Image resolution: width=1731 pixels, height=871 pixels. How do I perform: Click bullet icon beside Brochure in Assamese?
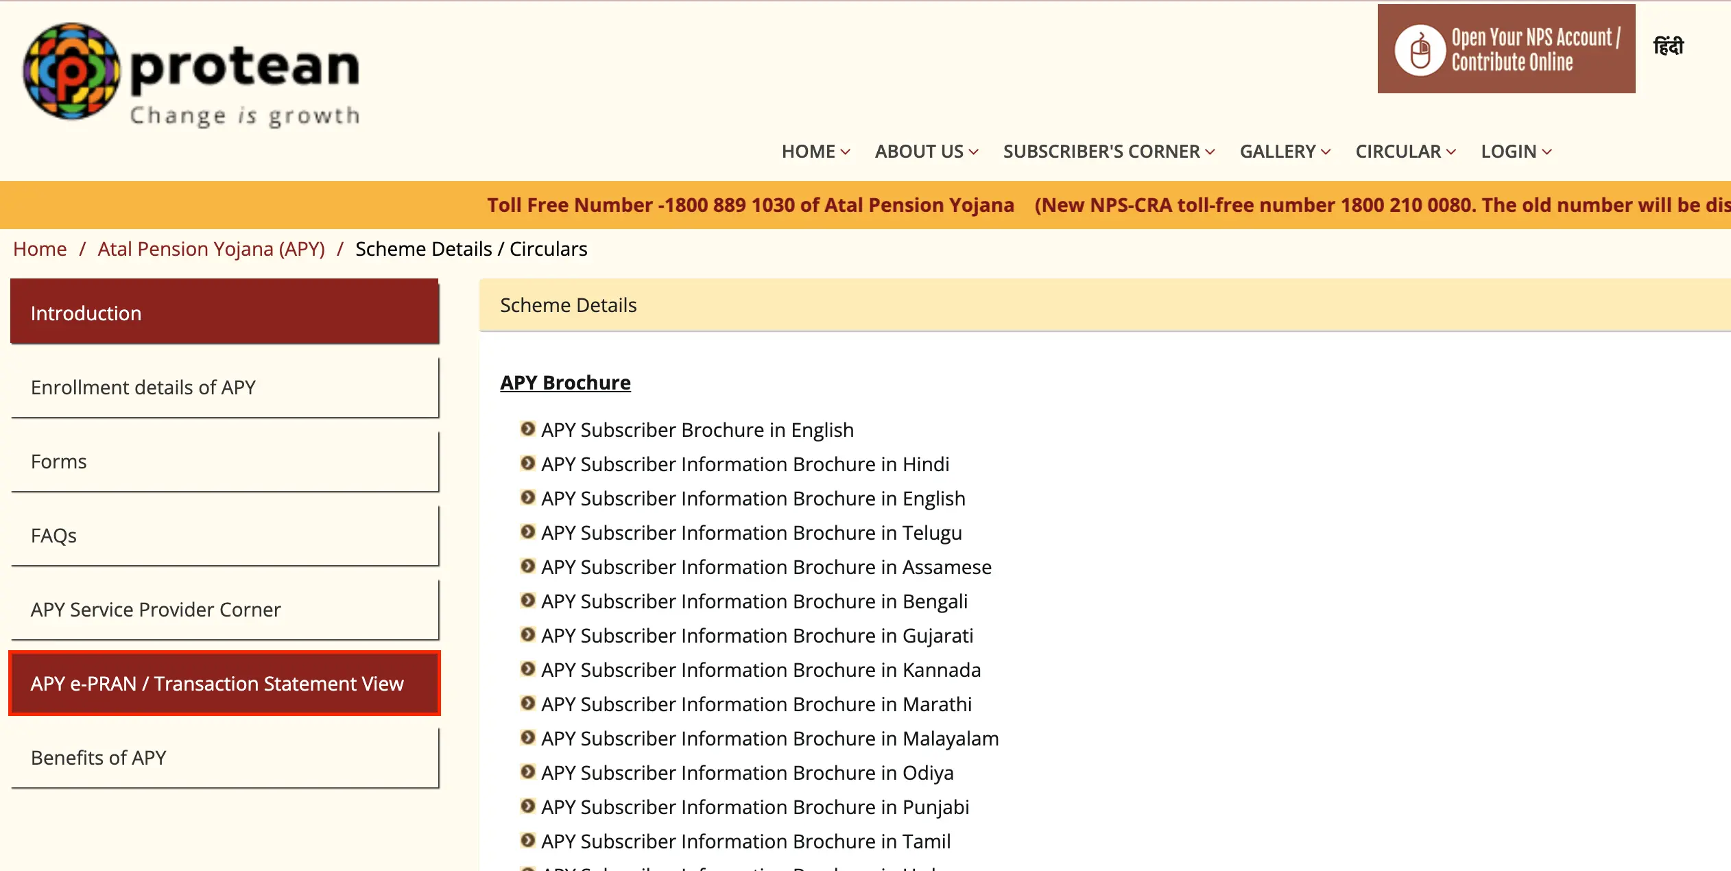click(527, 566)
